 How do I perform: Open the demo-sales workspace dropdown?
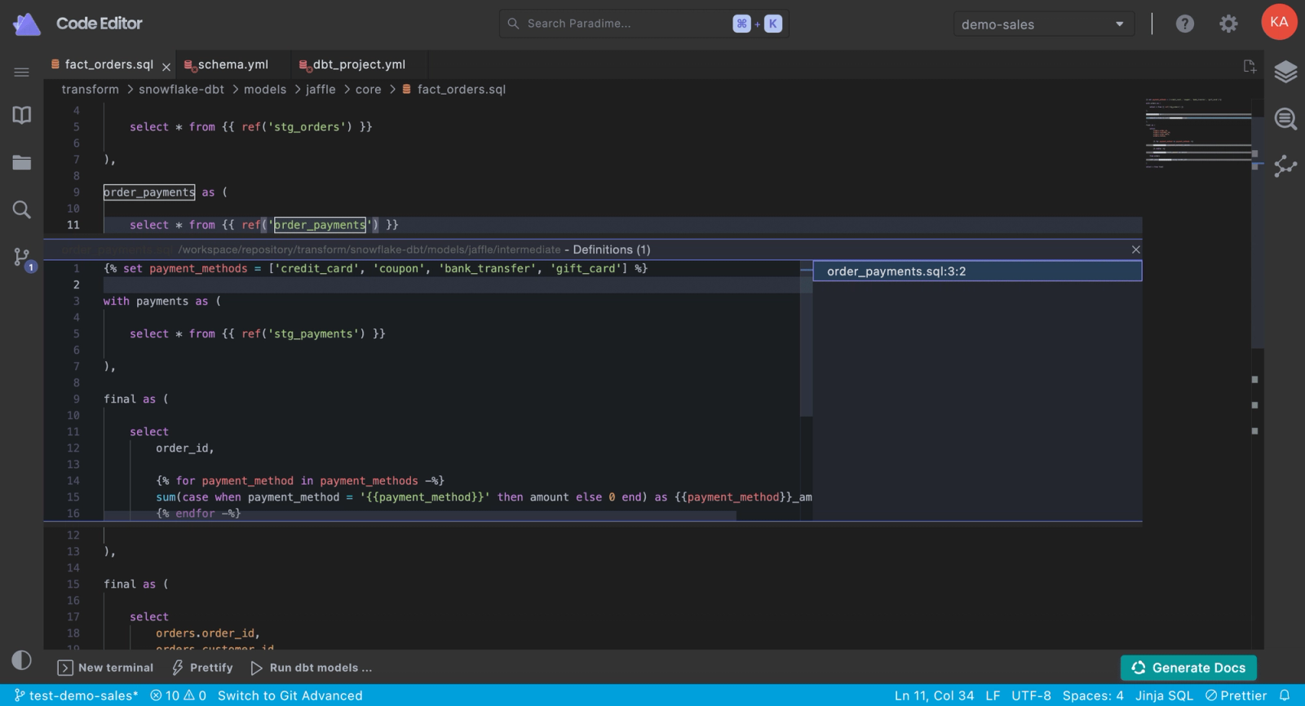click(1043, 24)
